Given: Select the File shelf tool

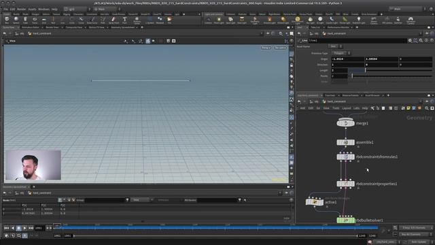Looking at the screenshot, I should pyautogui.click(x=169, y=20).
